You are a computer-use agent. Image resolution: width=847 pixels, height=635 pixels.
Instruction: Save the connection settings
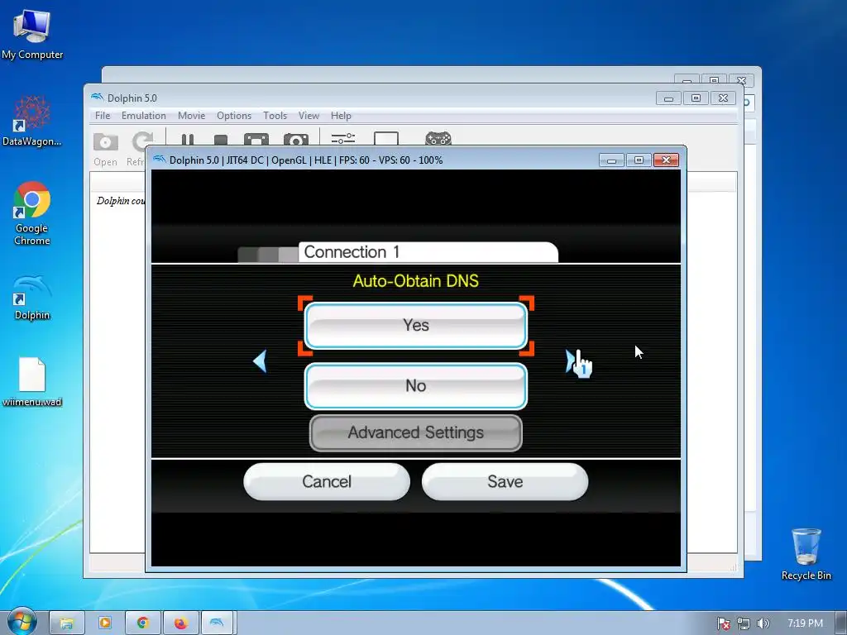click(505, 481)
